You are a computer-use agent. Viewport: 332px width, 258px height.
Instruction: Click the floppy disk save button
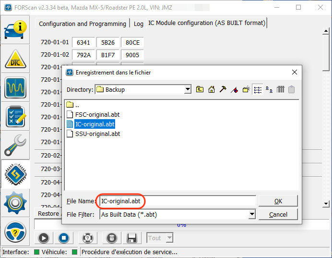pyautogui.click(x=132, y=238)
